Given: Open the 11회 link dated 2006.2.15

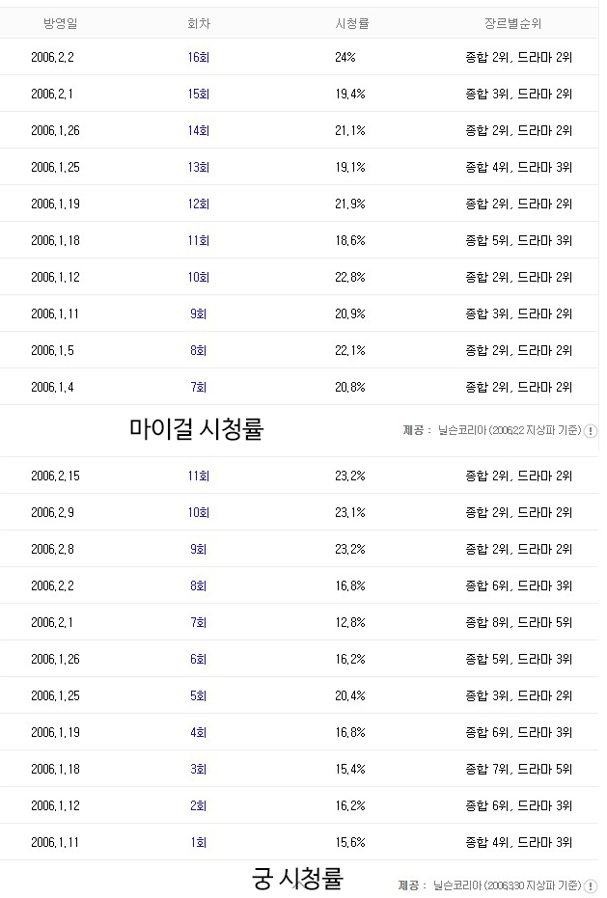Looking at the screenshot, I should coord(199,476).
